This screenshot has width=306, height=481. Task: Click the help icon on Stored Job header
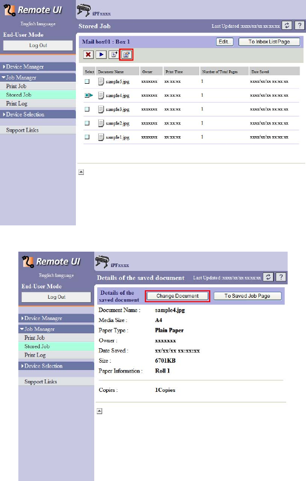299,25
